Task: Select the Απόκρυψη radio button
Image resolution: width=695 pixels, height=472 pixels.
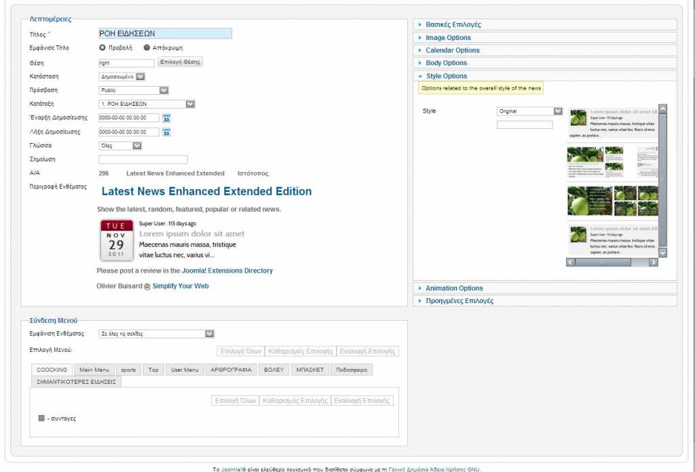Action: (x=147, y=48)
